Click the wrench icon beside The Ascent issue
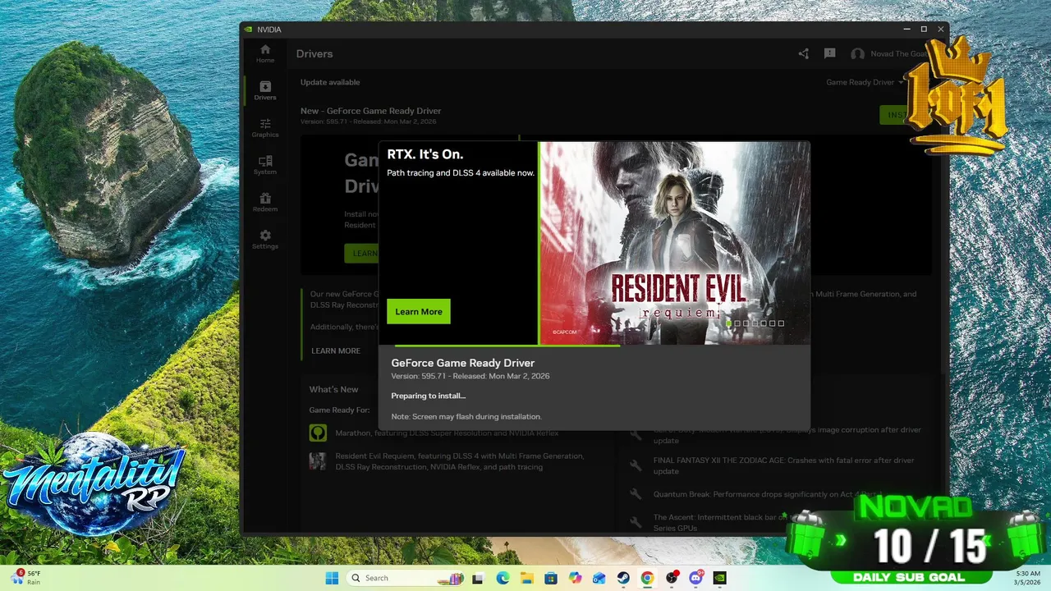Screen dimensions: 1051x591 click(x=636, y=522)
